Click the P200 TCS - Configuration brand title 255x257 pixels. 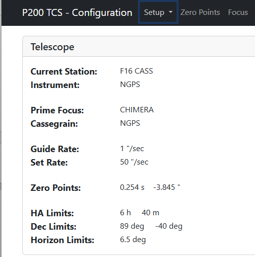click(77, 12)
